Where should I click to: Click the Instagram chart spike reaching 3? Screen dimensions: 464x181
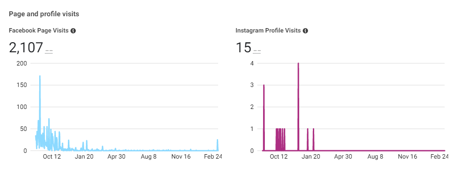pos(264,86)
